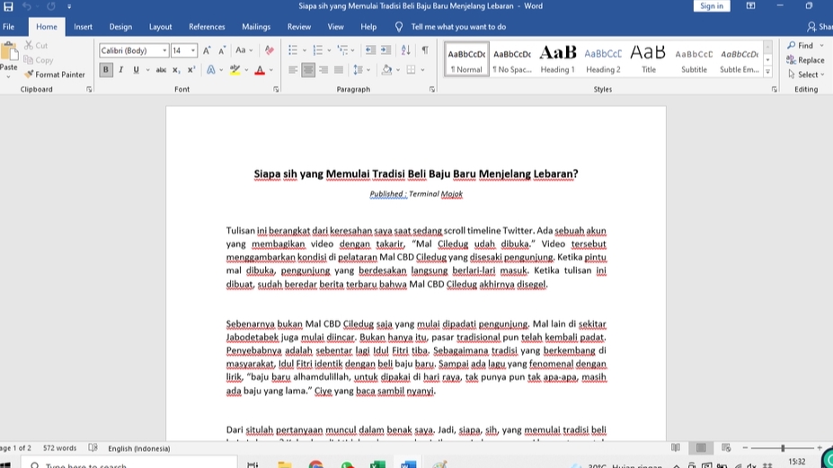This screenshot has width=833, height=468.
Task: Switch to Web Layout view
Action: point(726,448)
